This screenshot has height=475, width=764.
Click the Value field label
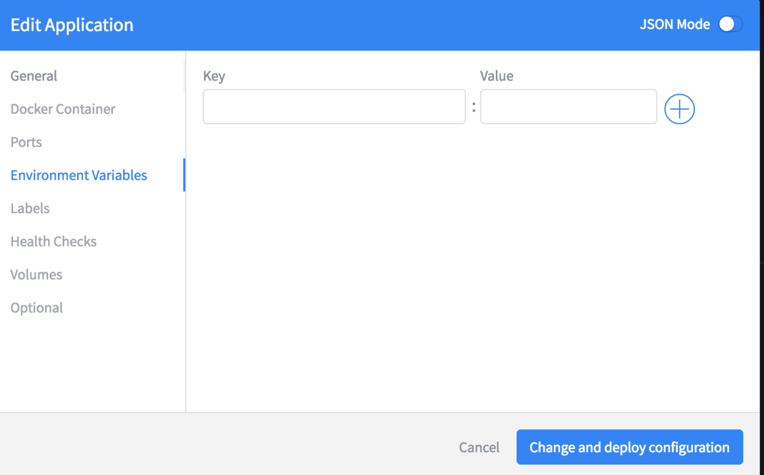497,76
